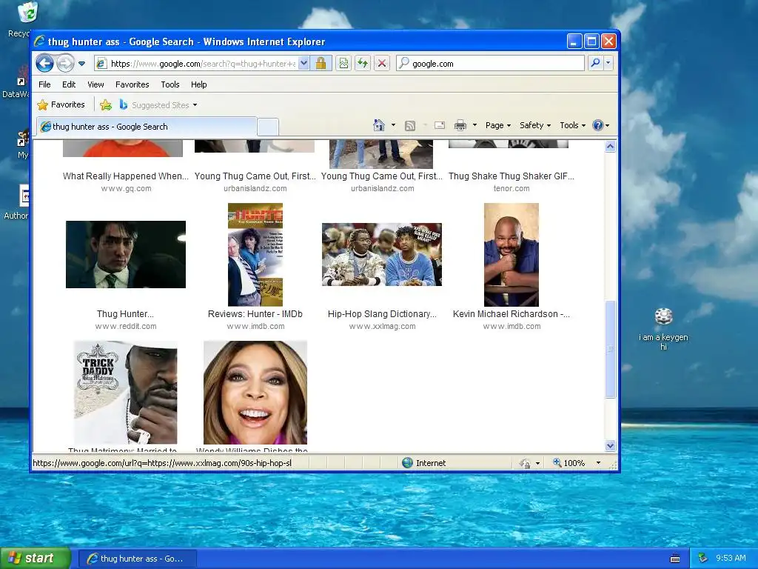Open the recent pages dropdown arrow
The image size is (758, 569).
coord(81,64)
